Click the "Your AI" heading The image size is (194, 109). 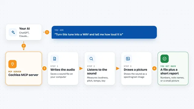coord(25,29)
